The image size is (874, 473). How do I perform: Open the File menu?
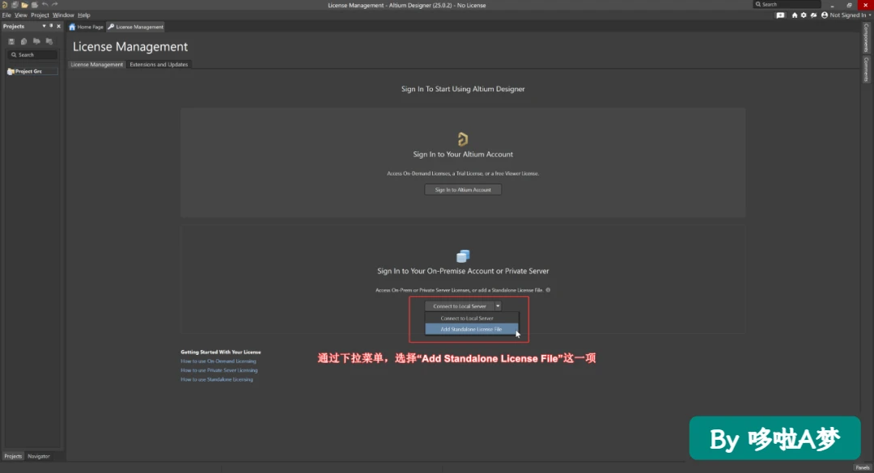coord(6,15)
